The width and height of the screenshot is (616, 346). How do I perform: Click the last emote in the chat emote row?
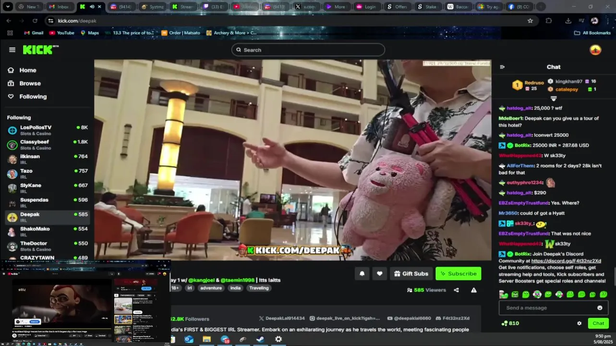click(604, 294)
